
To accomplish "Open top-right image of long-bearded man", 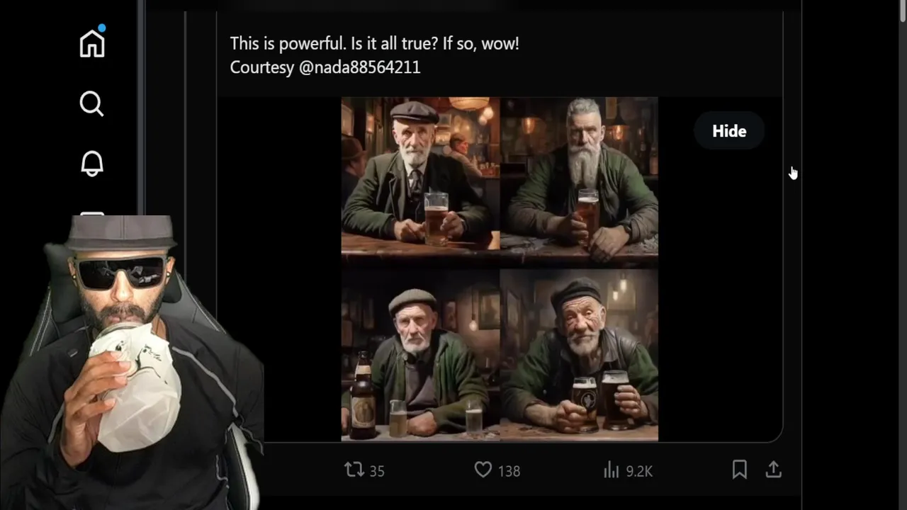I will [x=579, y=181].
